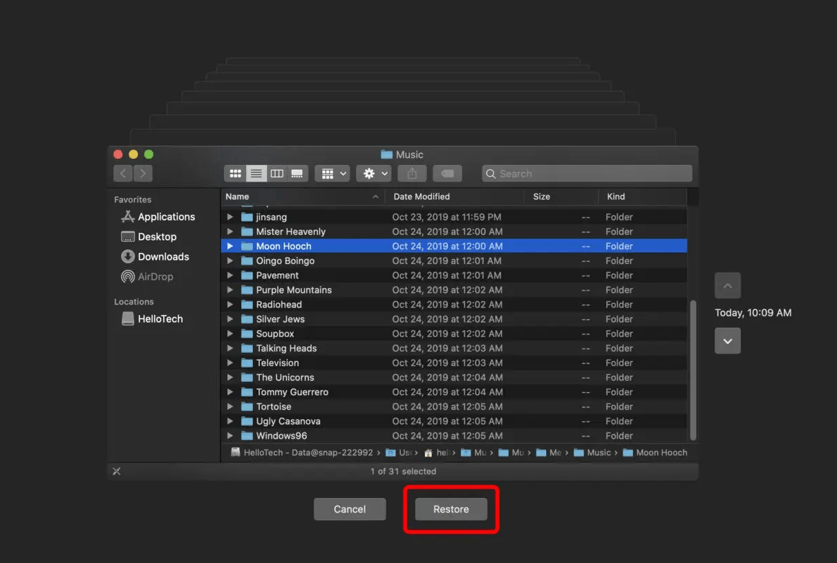
Task: Click the Forward navigation arrow
Action: (x=143, y=173)
